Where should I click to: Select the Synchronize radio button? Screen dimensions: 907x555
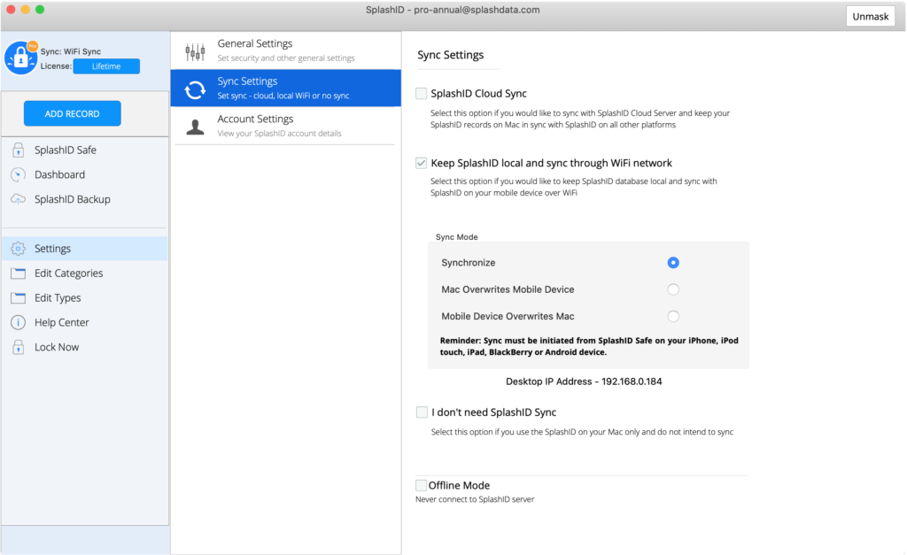[673, 263]
